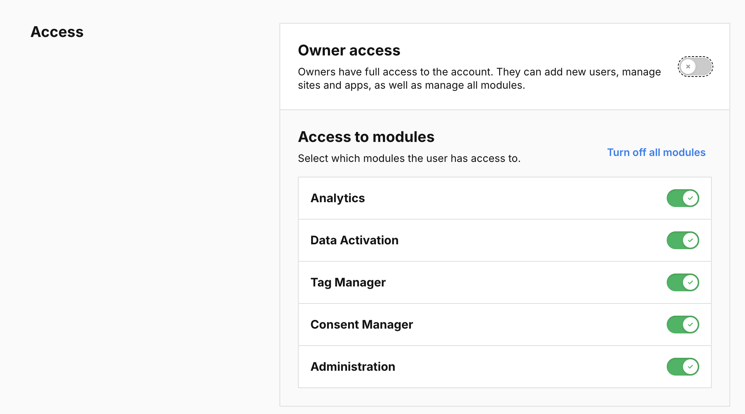
Task: Toggle off Tag Manager access
Action: 682,282
